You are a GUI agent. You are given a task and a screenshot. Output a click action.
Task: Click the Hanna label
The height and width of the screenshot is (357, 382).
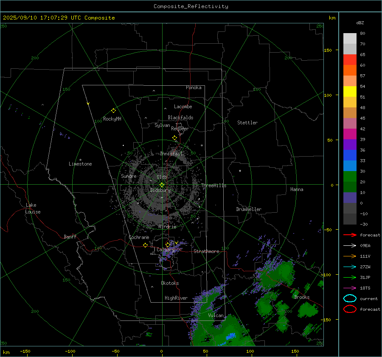click(297, 189)
